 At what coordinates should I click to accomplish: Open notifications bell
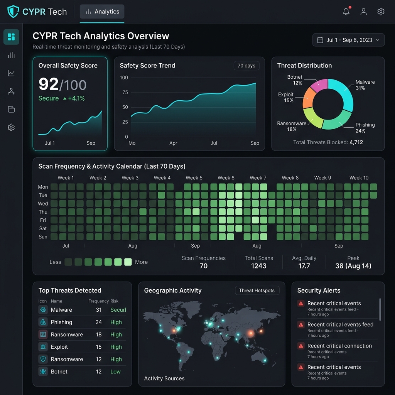tap(346, 12)
